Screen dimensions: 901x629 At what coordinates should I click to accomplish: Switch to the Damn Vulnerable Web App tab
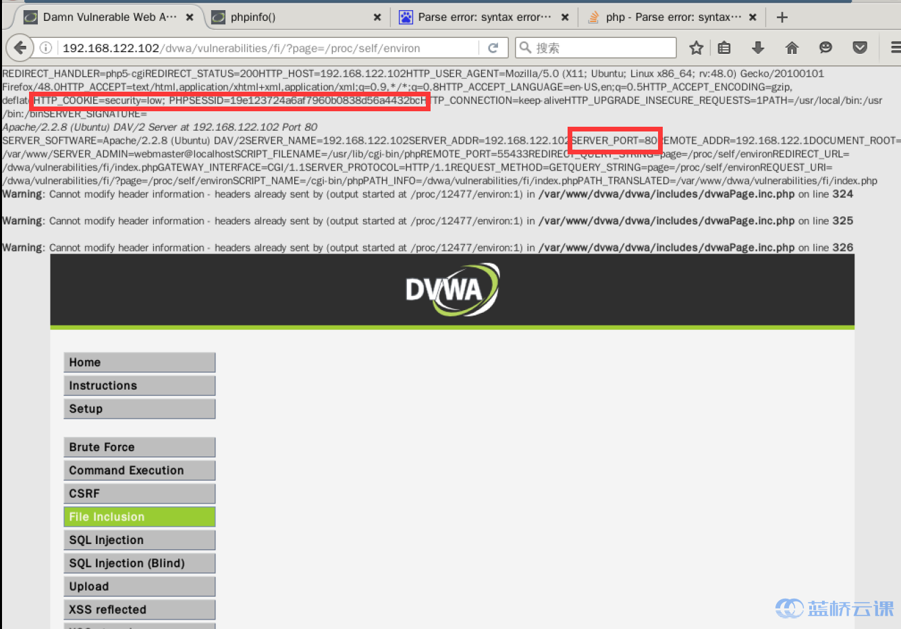pyautogui.click(x=108, y=18)
